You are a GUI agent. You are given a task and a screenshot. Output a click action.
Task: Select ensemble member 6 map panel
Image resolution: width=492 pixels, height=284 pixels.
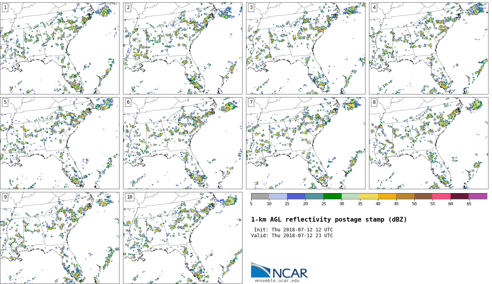click(182, 143)
